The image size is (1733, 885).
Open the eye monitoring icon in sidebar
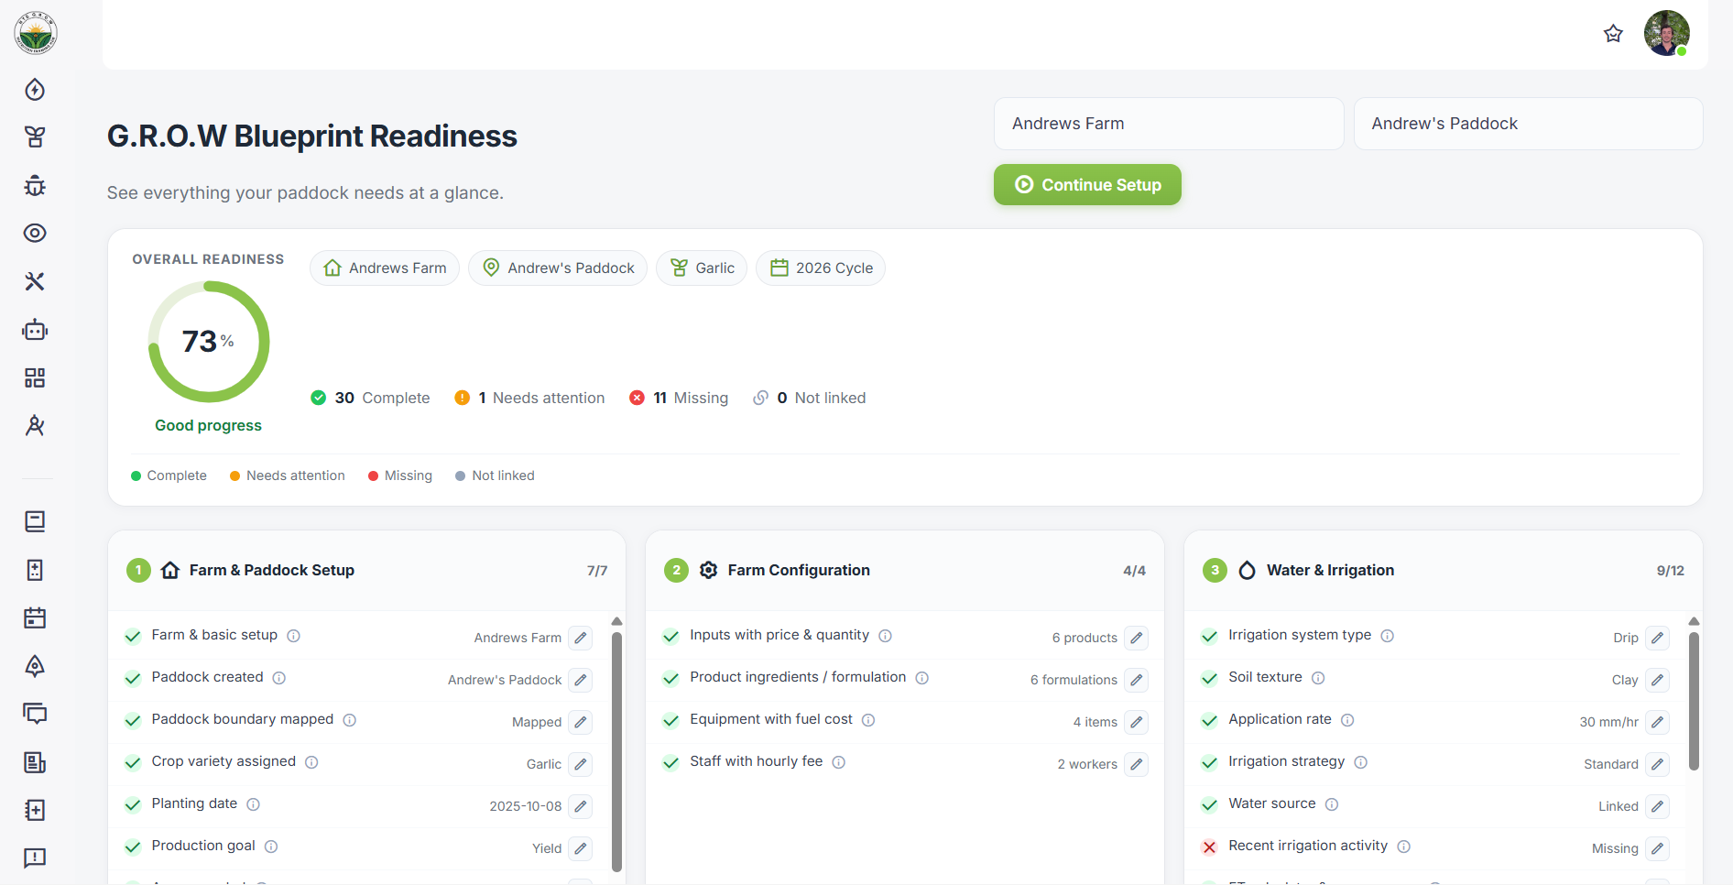click(35, 233)
